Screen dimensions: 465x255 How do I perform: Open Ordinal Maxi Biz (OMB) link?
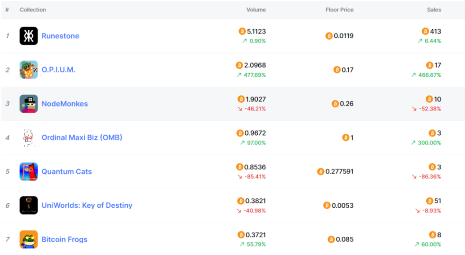click(x=82, y=138)
